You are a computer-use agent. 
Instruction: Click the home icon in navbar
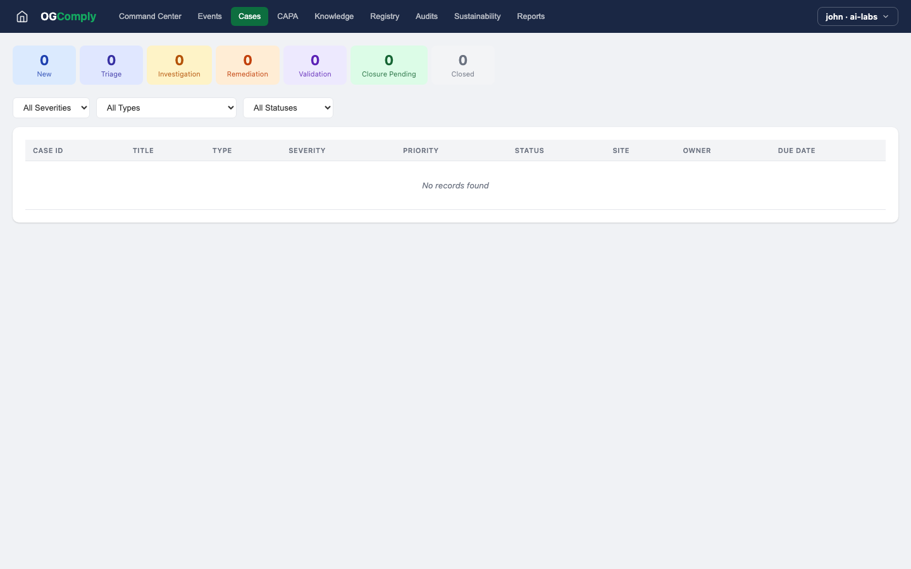pyautogui.click(x=22, y=16)
